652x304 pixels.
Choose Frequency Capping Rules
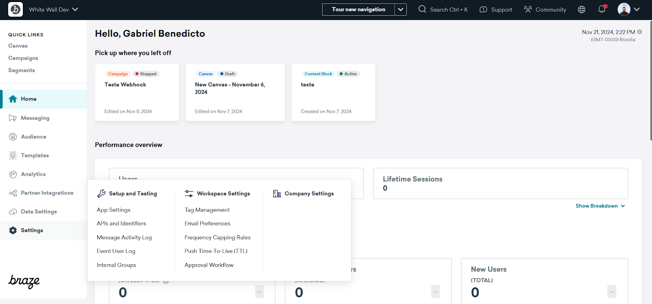pyautogui.click(x=218, y=237)
